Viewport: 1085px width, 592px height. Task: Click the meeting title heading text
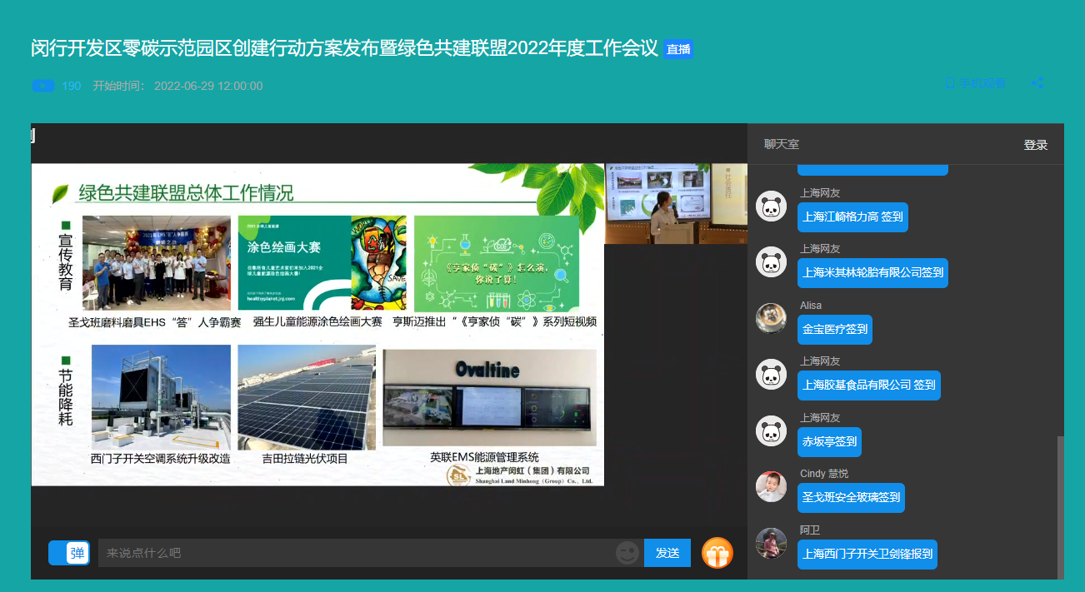click(x=344, y=48)
